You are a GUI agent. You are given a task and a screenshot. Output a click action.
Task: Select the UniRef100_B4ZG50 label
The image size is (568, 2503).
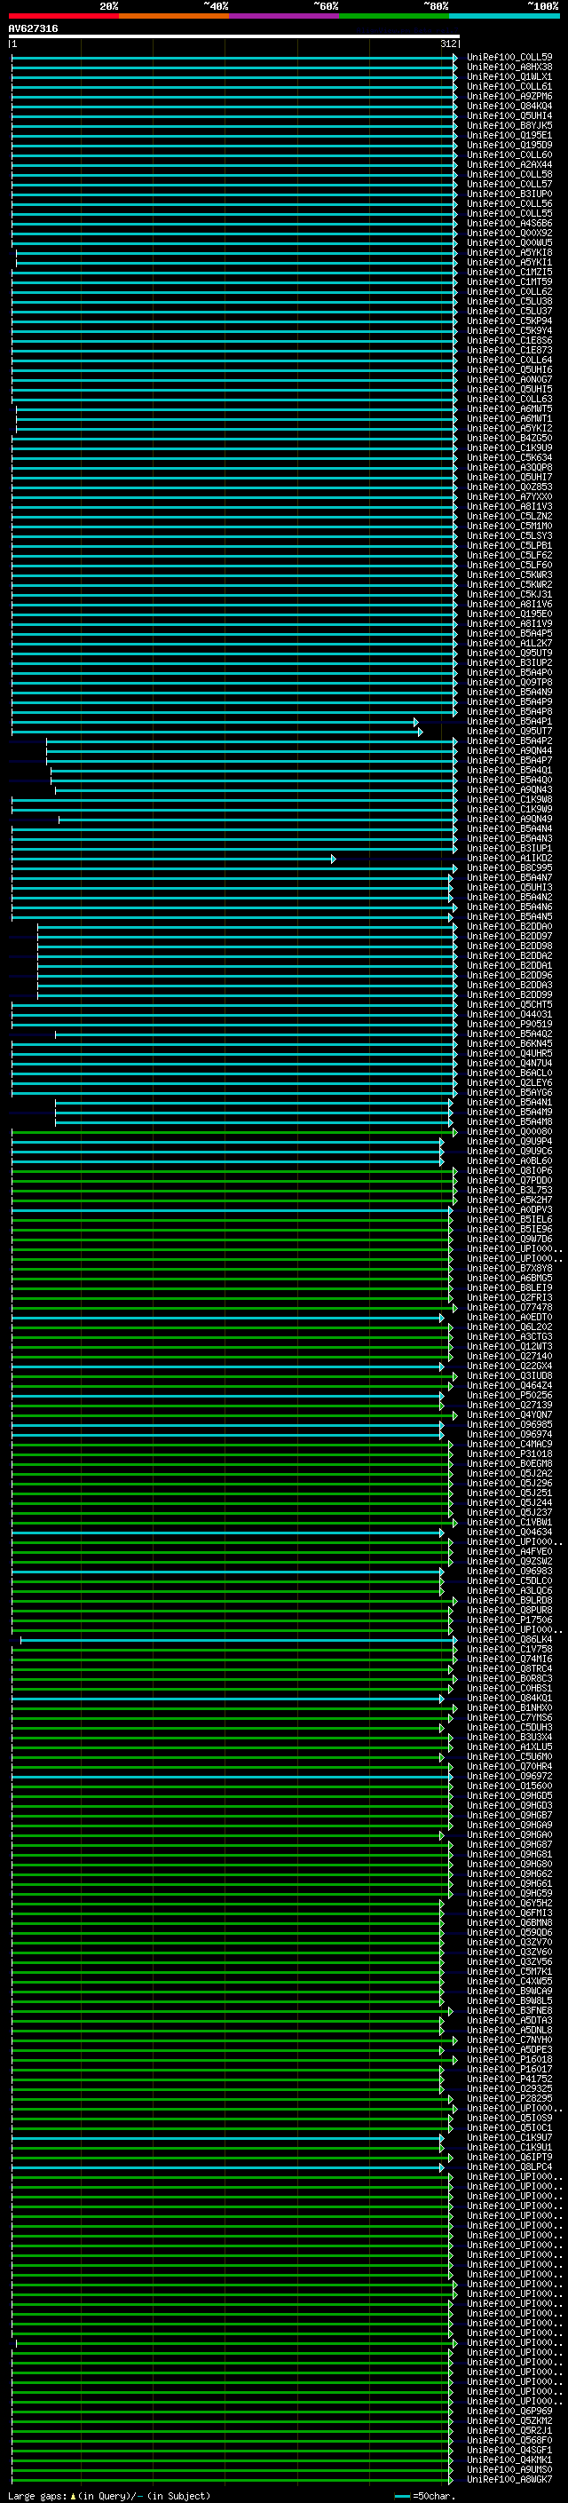[x=509, y=439]
